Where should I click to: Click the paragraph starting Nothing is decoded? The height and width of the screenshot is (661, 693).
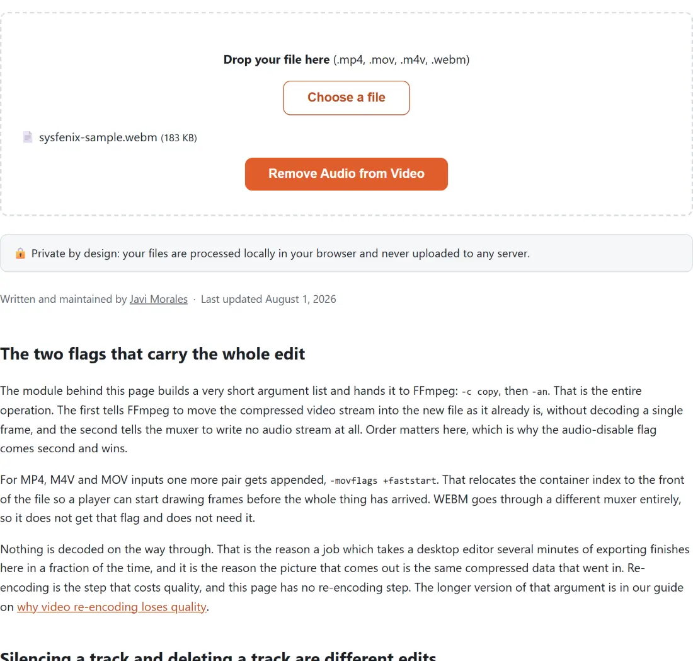(345, 578)
